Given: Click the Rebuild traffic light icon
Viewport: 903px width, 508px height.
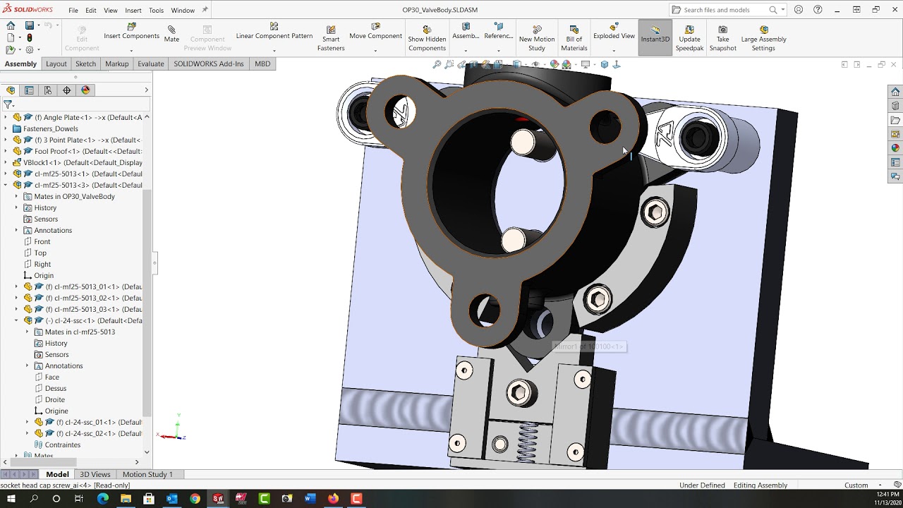Looking at the screenshot, I should pos(29,37).
